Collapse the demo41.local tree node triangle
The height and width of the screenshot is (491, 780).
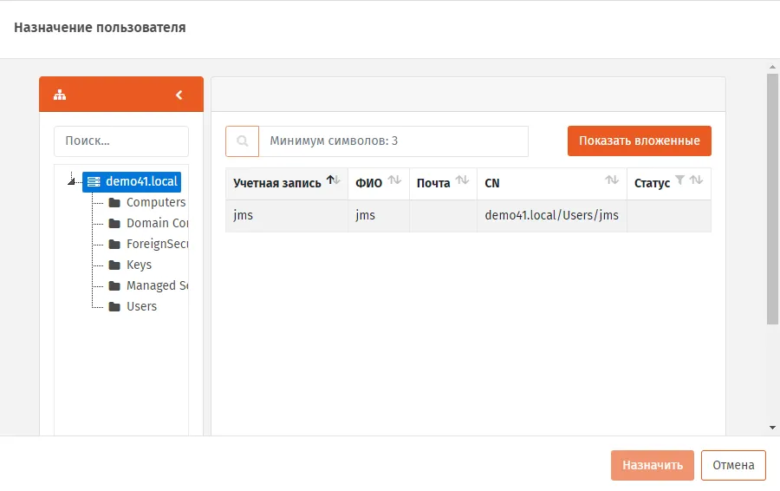[72, 181]
